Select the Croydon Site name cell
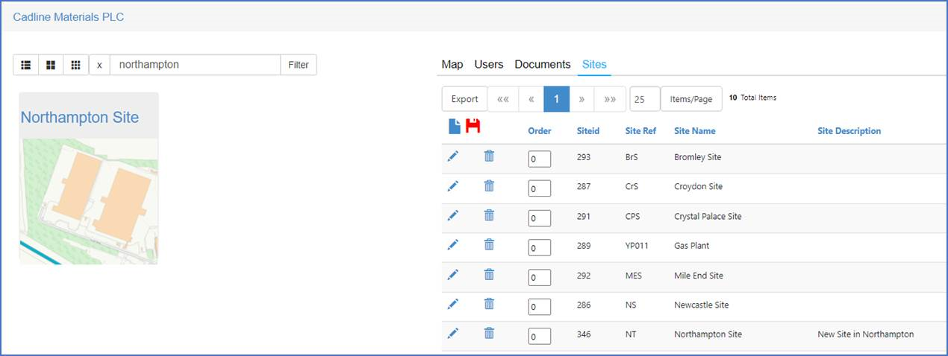Image resolution: width=948 pixels, height=356 pixels. 698,187
